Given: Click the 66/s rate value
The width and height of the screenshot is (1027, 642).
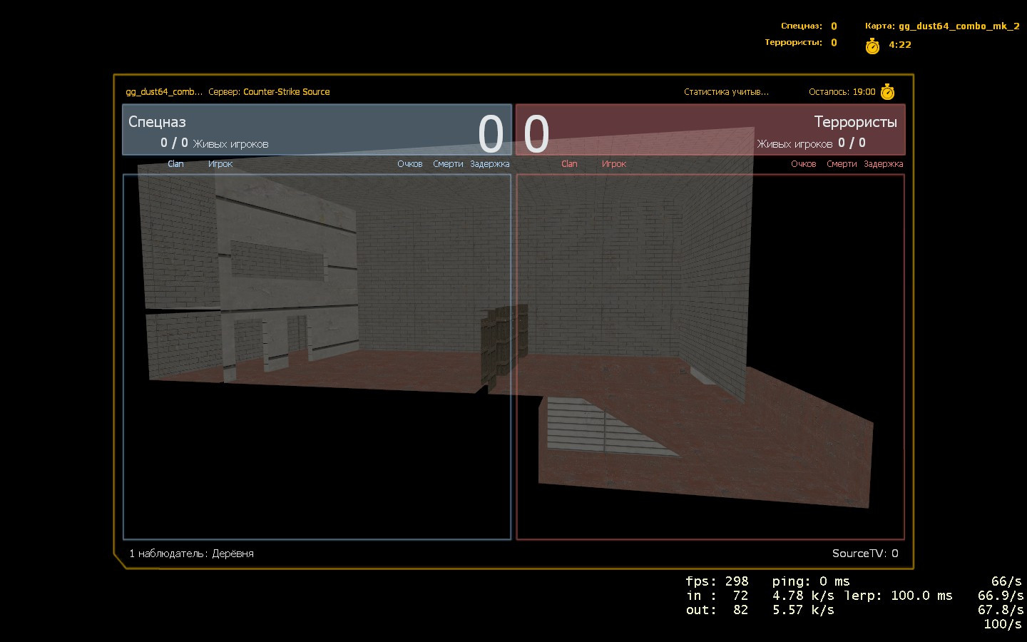Looking at the screenshot, I should click(x=1006, y=581).
